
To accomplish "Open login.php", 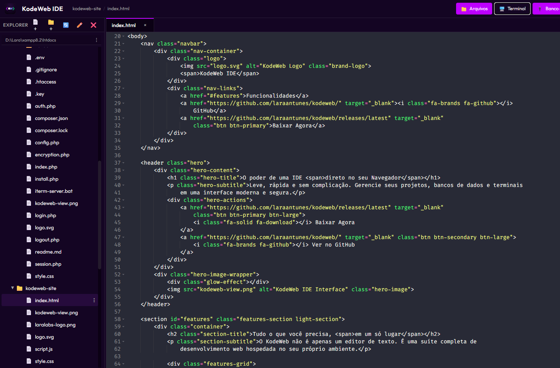I will pos(50,215).
